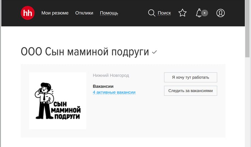Go to Мои резюме
The height and width of the screenshot is (147, 251).
tap(55, 13)
